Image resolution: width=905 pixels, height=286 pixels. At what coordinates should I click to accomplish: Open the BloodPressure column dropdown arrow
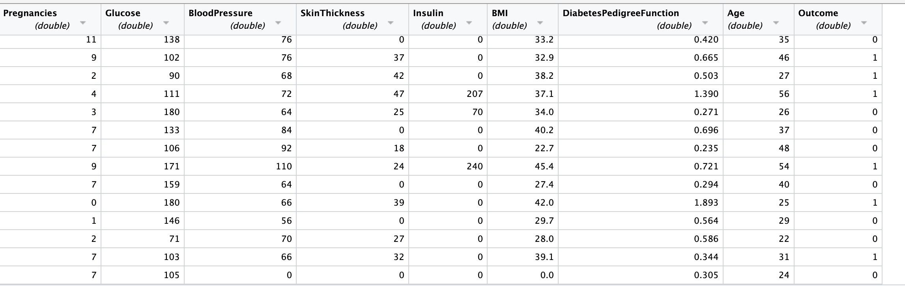278,23
